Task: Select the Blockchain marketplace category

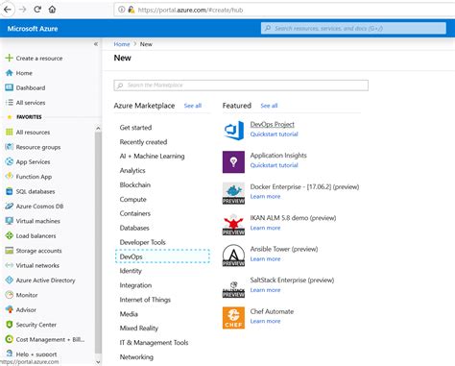Action: pyautogui.click(x=135, y=184)
